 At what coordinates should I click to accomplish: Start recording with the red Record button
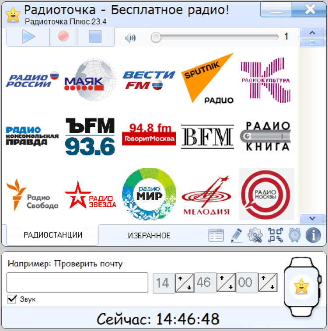coord(63,36)
